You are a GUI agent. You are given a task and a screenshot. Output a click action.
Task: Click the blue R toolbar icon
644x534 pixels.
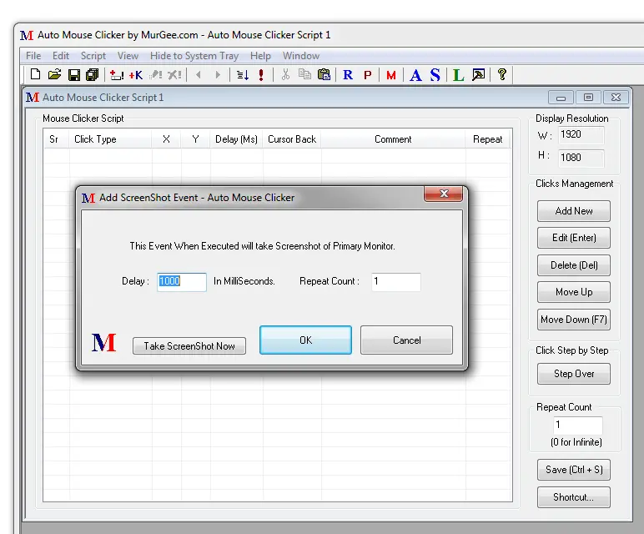point(348,75)
